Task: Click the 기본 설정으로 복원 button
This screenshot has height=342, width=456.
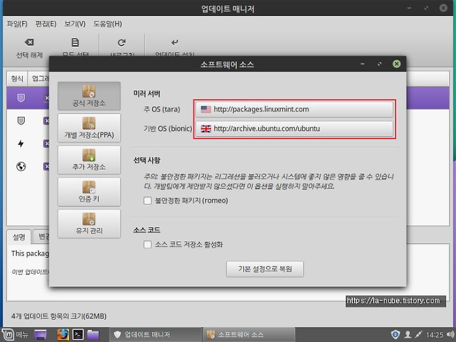Action: click(265, 269)
